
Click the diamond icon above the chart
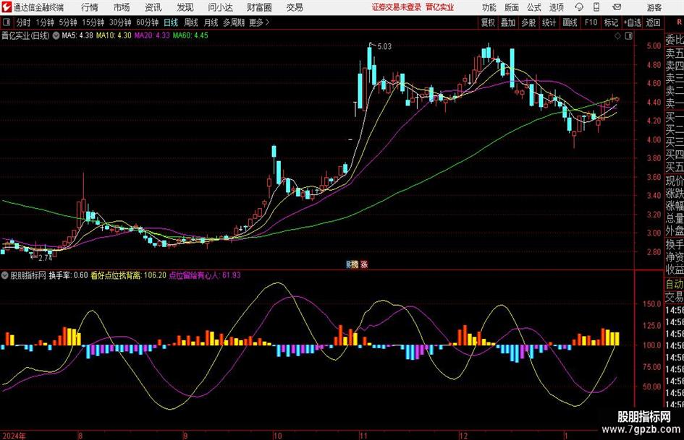(617, 36)
